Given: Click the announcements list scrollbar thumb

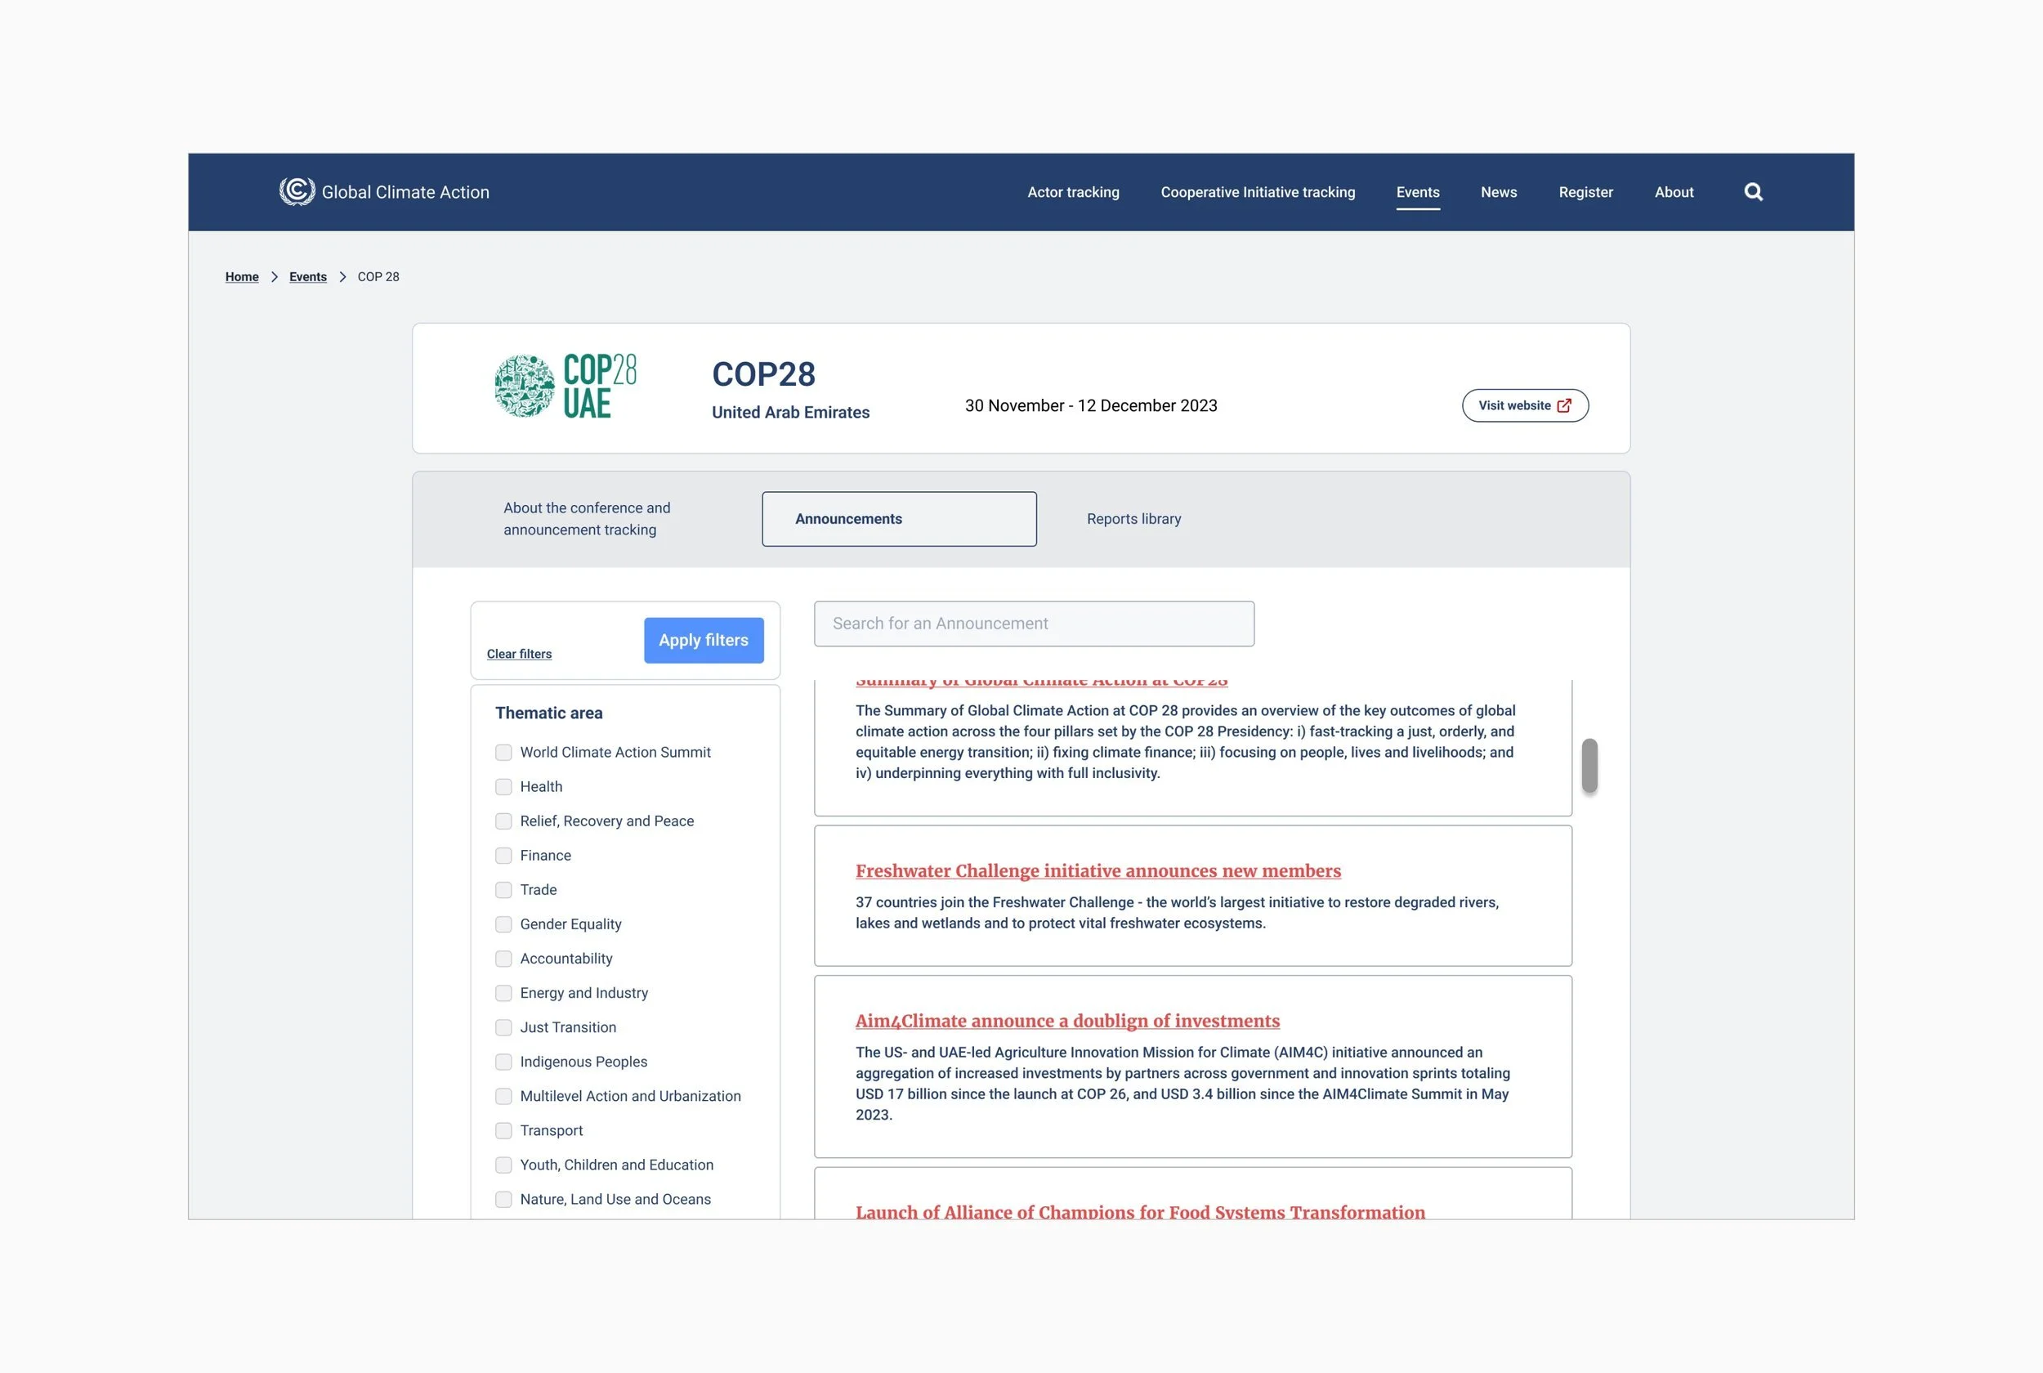Looking at the screenshot, I should pyautogui.click(x=1589, y=765).
